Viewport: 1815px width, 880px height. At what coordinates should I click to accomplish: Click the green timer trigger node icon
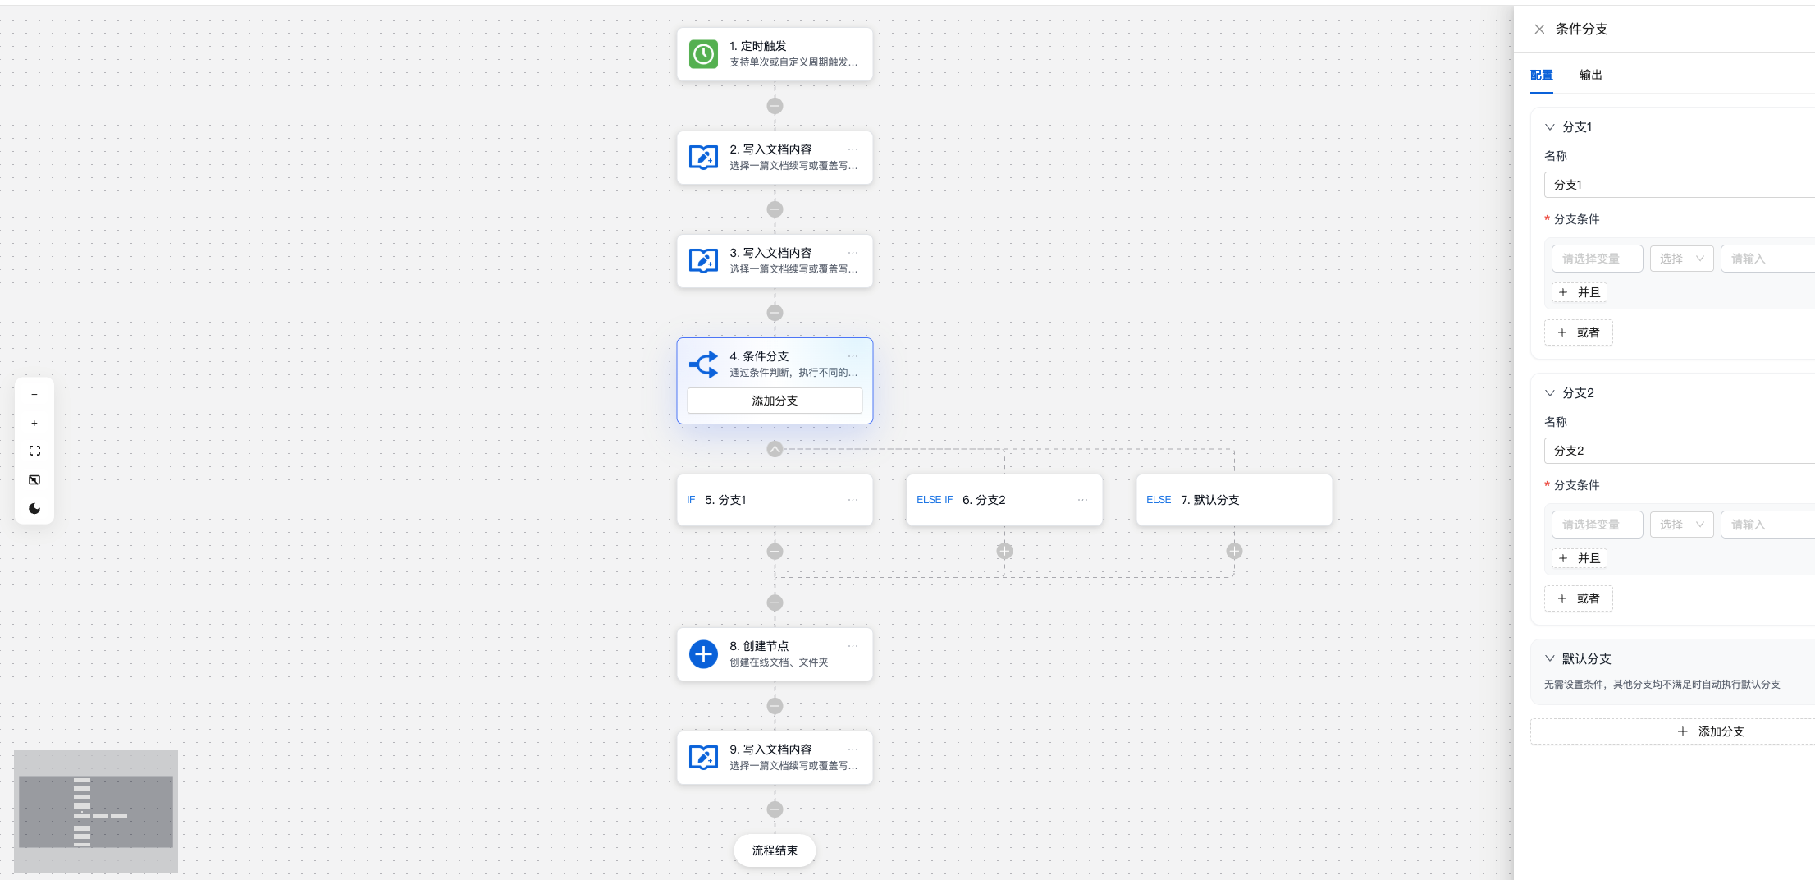coord(703,54)
